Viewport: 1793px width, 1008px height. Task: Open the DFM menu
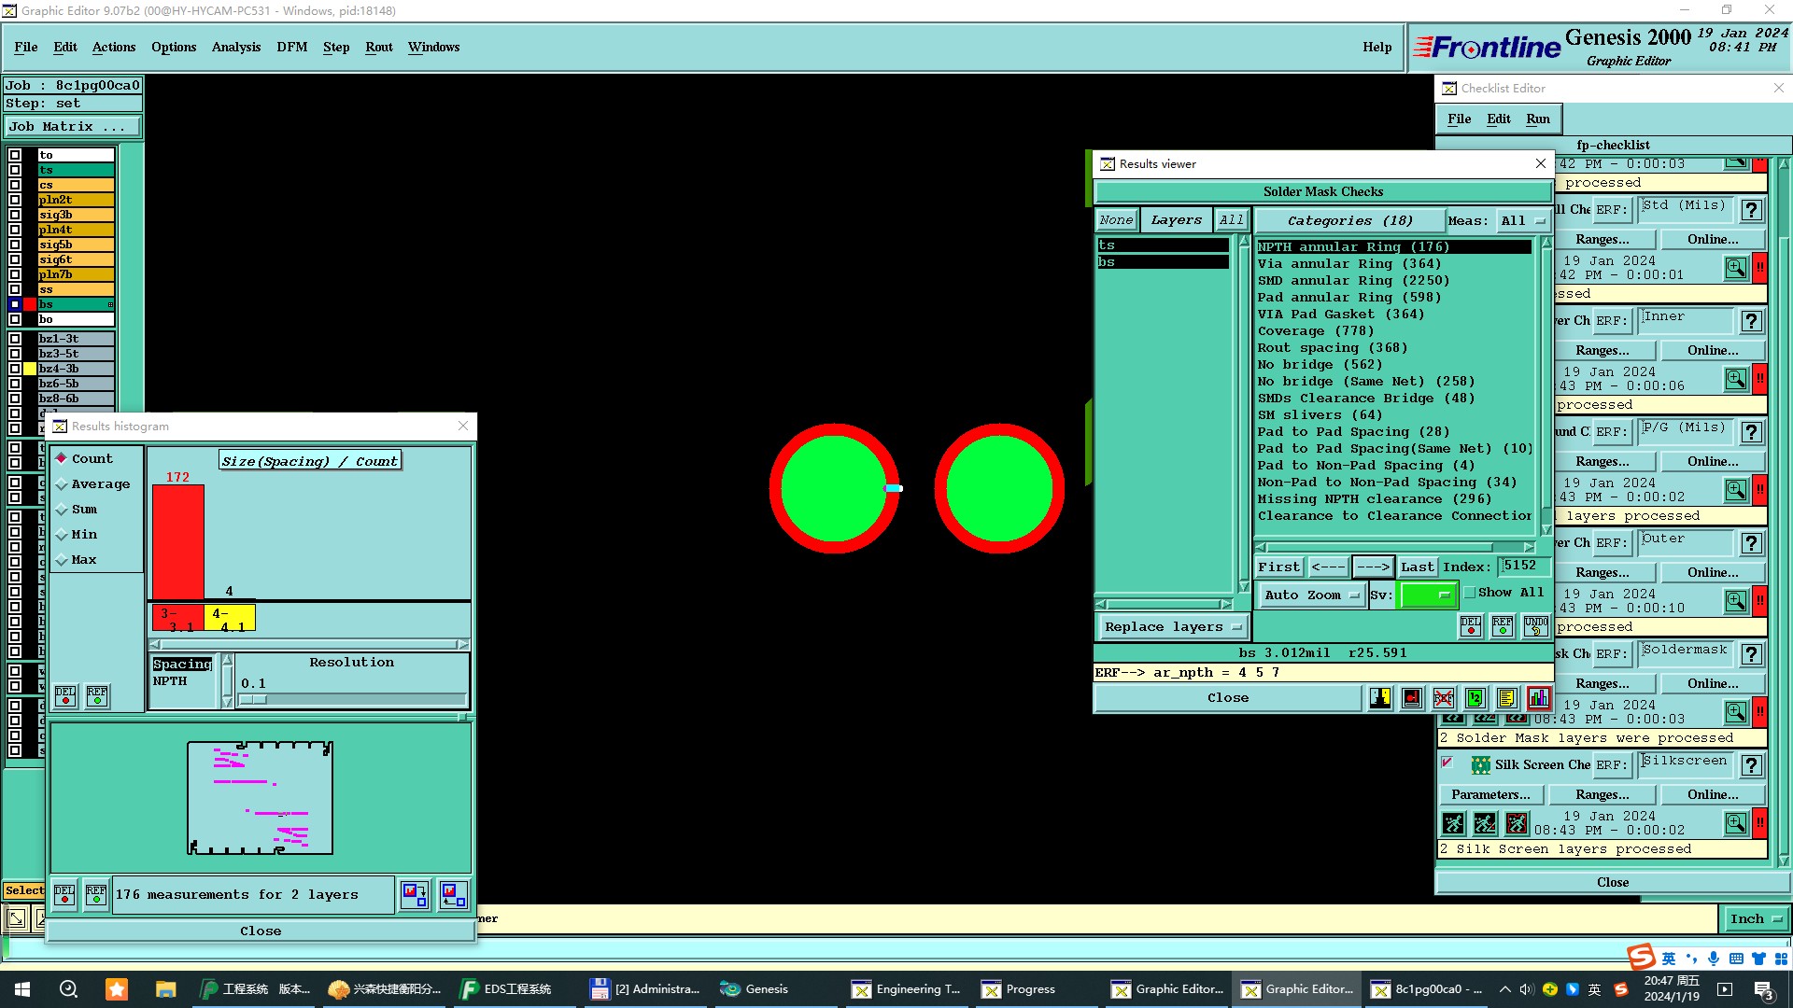[x=291, y=47]
